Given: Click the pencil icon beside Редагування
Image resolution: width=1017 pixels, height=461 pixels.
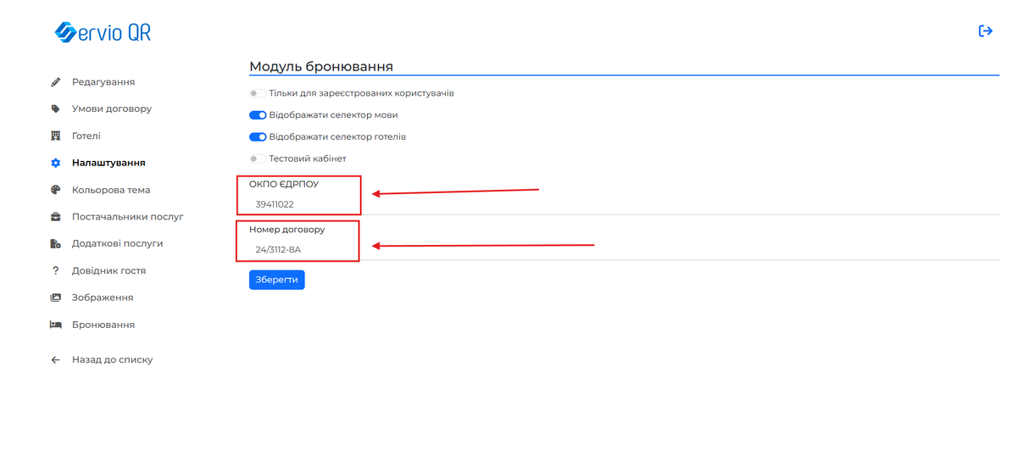Looking at the screenshot, I should (x=56, y=82).
